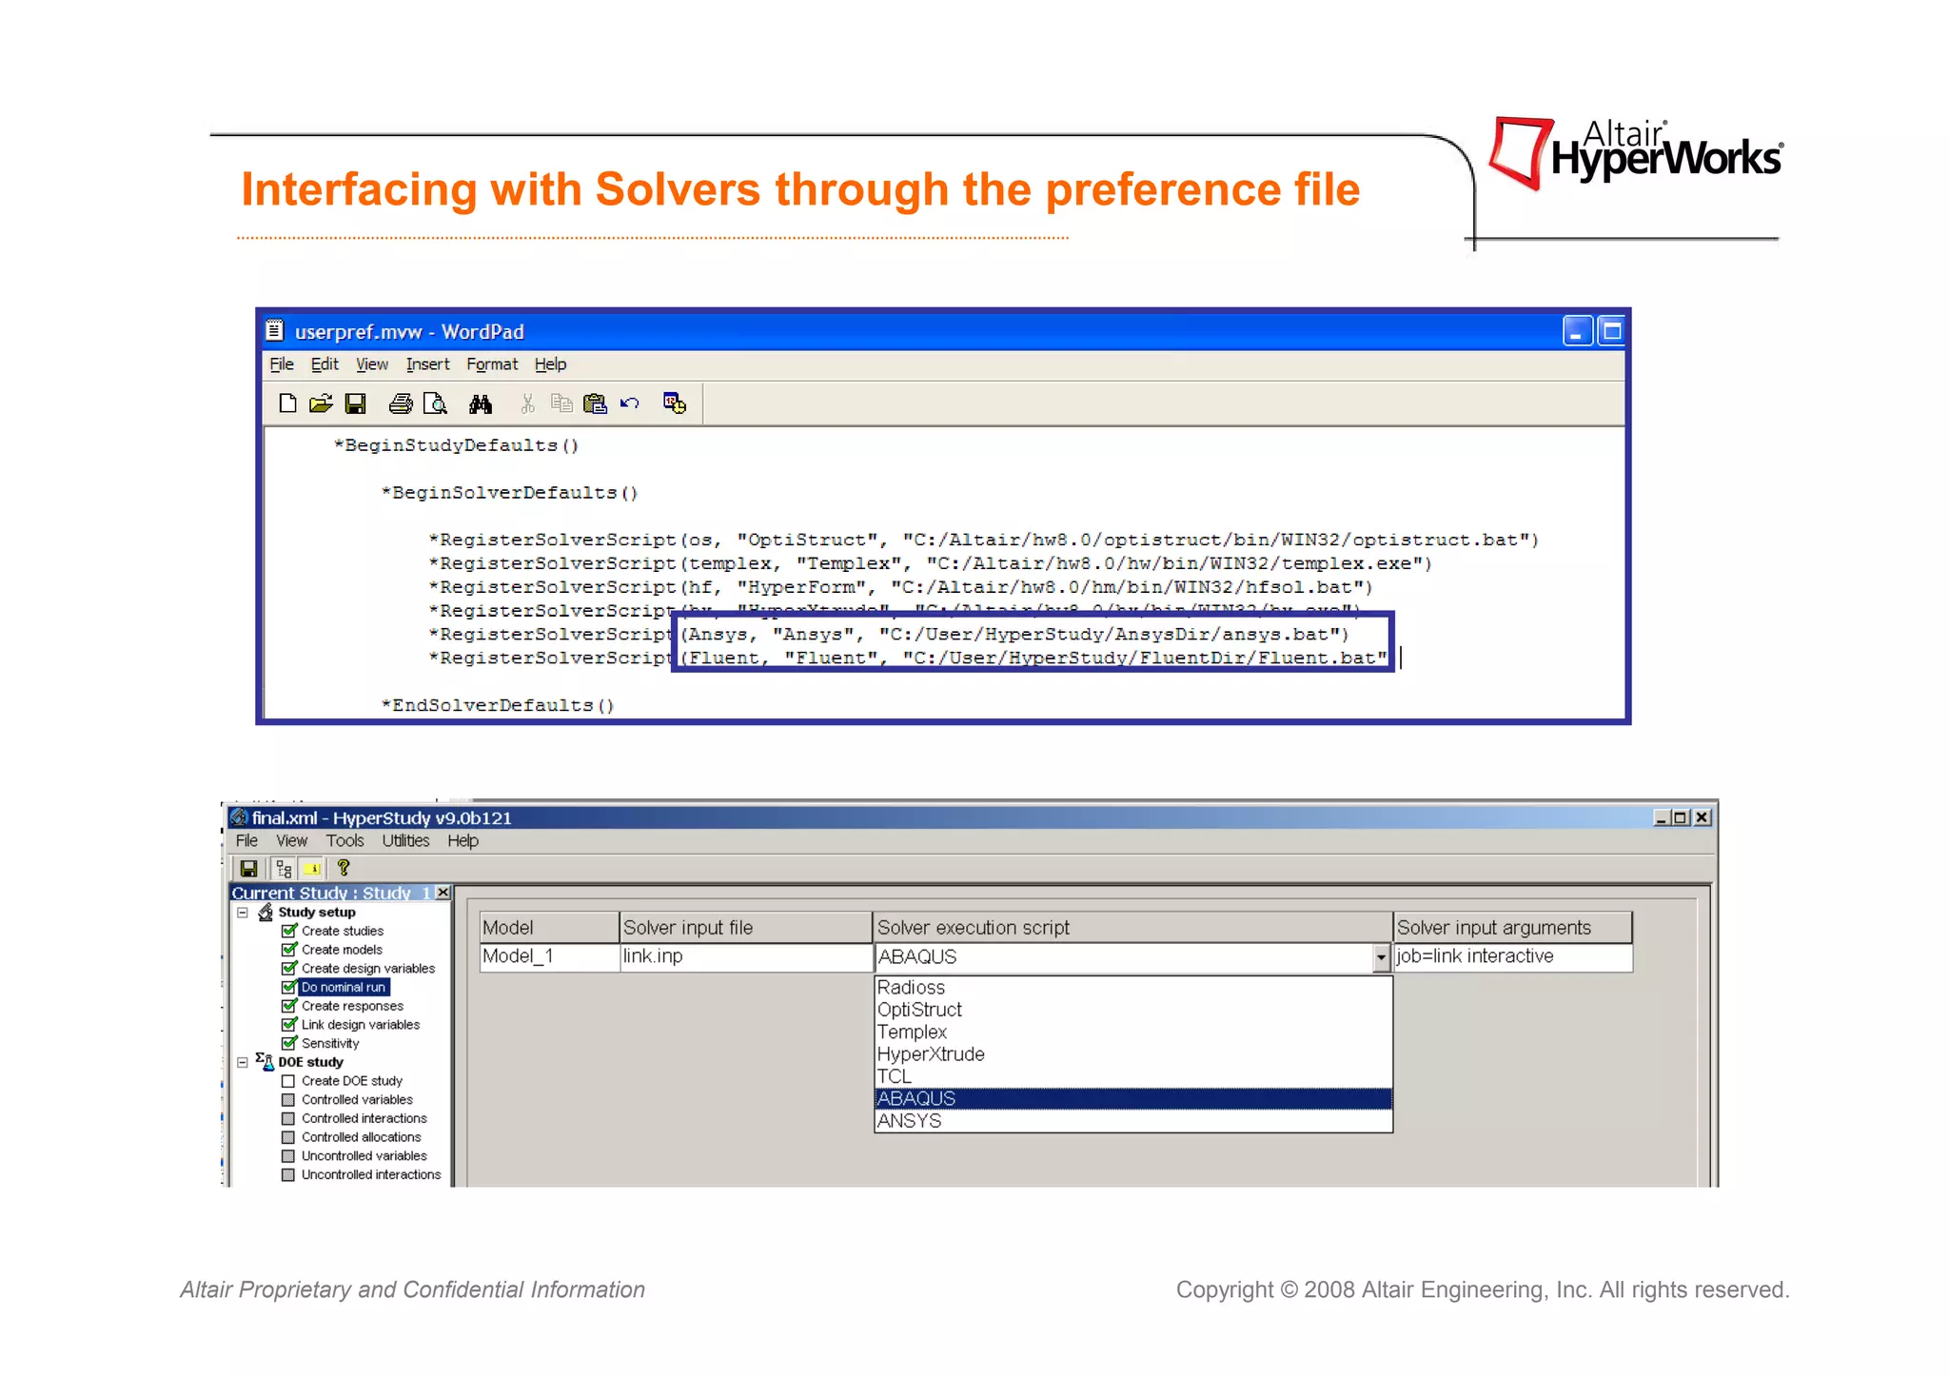Image resolution: width=1949 pixels, height=1377 pixels.
Task: Click the New document icon in WordPad
Action: [287, 403]
